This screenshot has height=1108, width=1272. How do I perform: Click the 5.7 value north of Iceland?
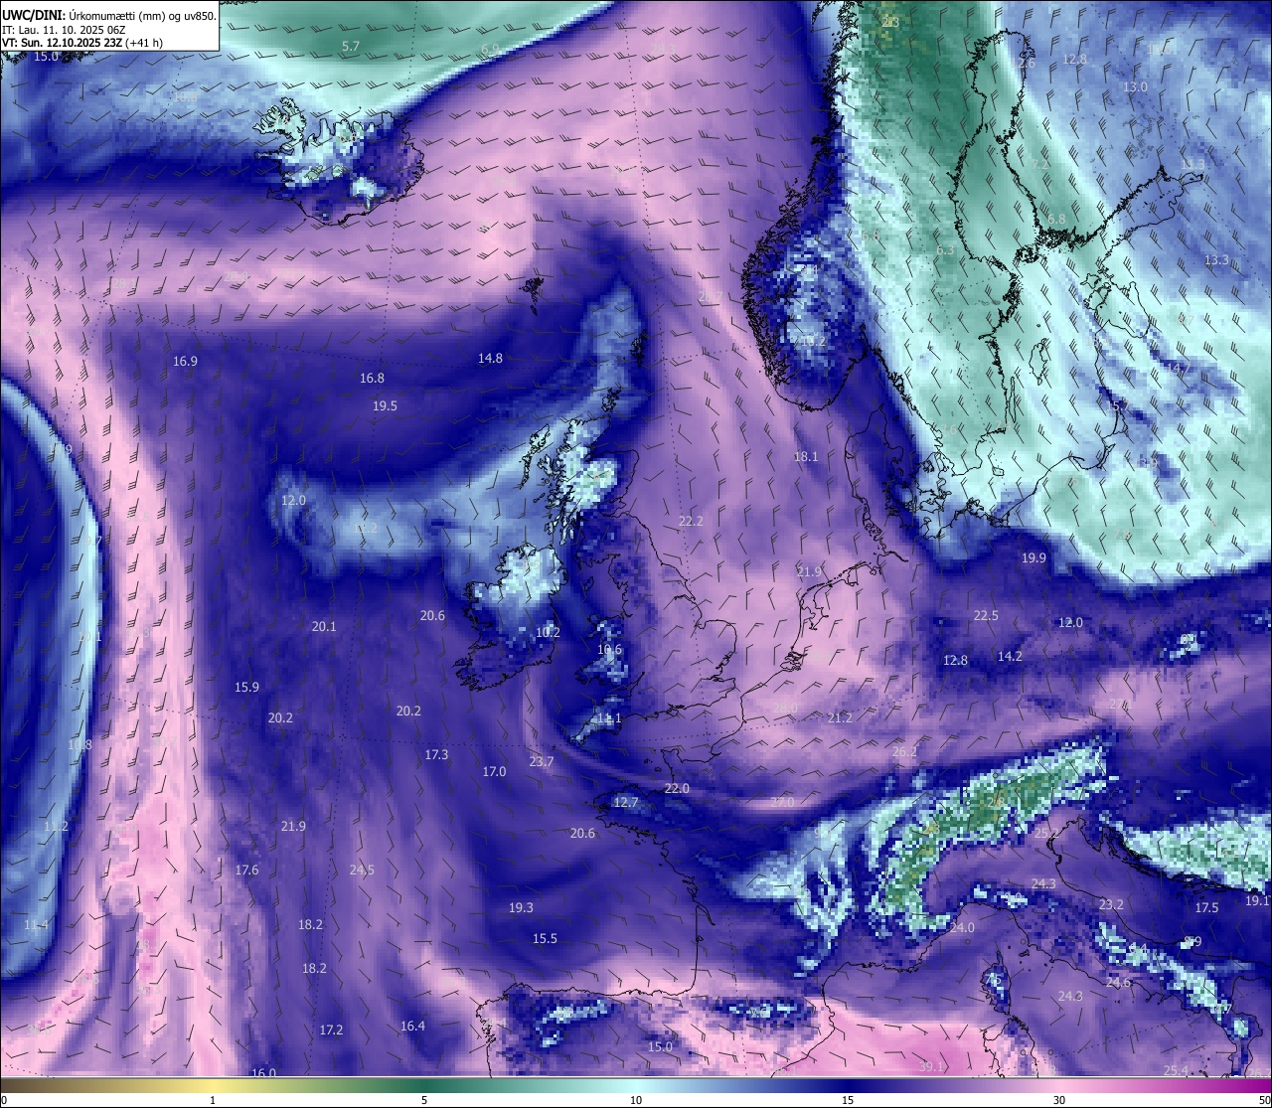[350, 47]
